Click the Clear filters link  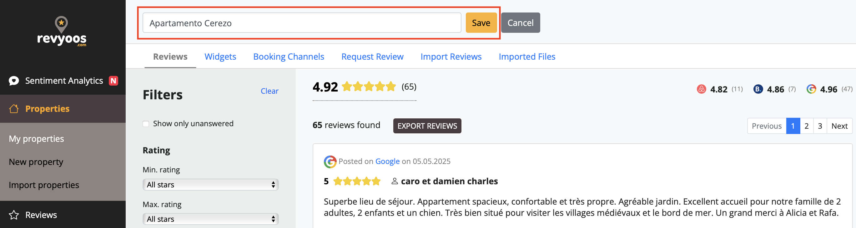(269, 91)
